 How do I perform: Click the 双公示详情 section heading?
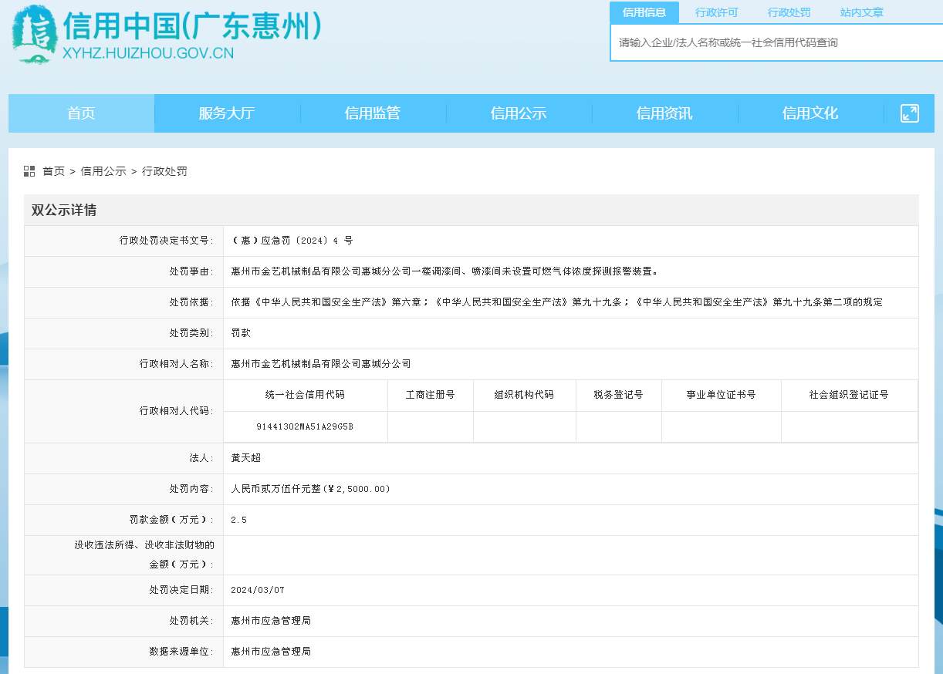tap(64, 211)
